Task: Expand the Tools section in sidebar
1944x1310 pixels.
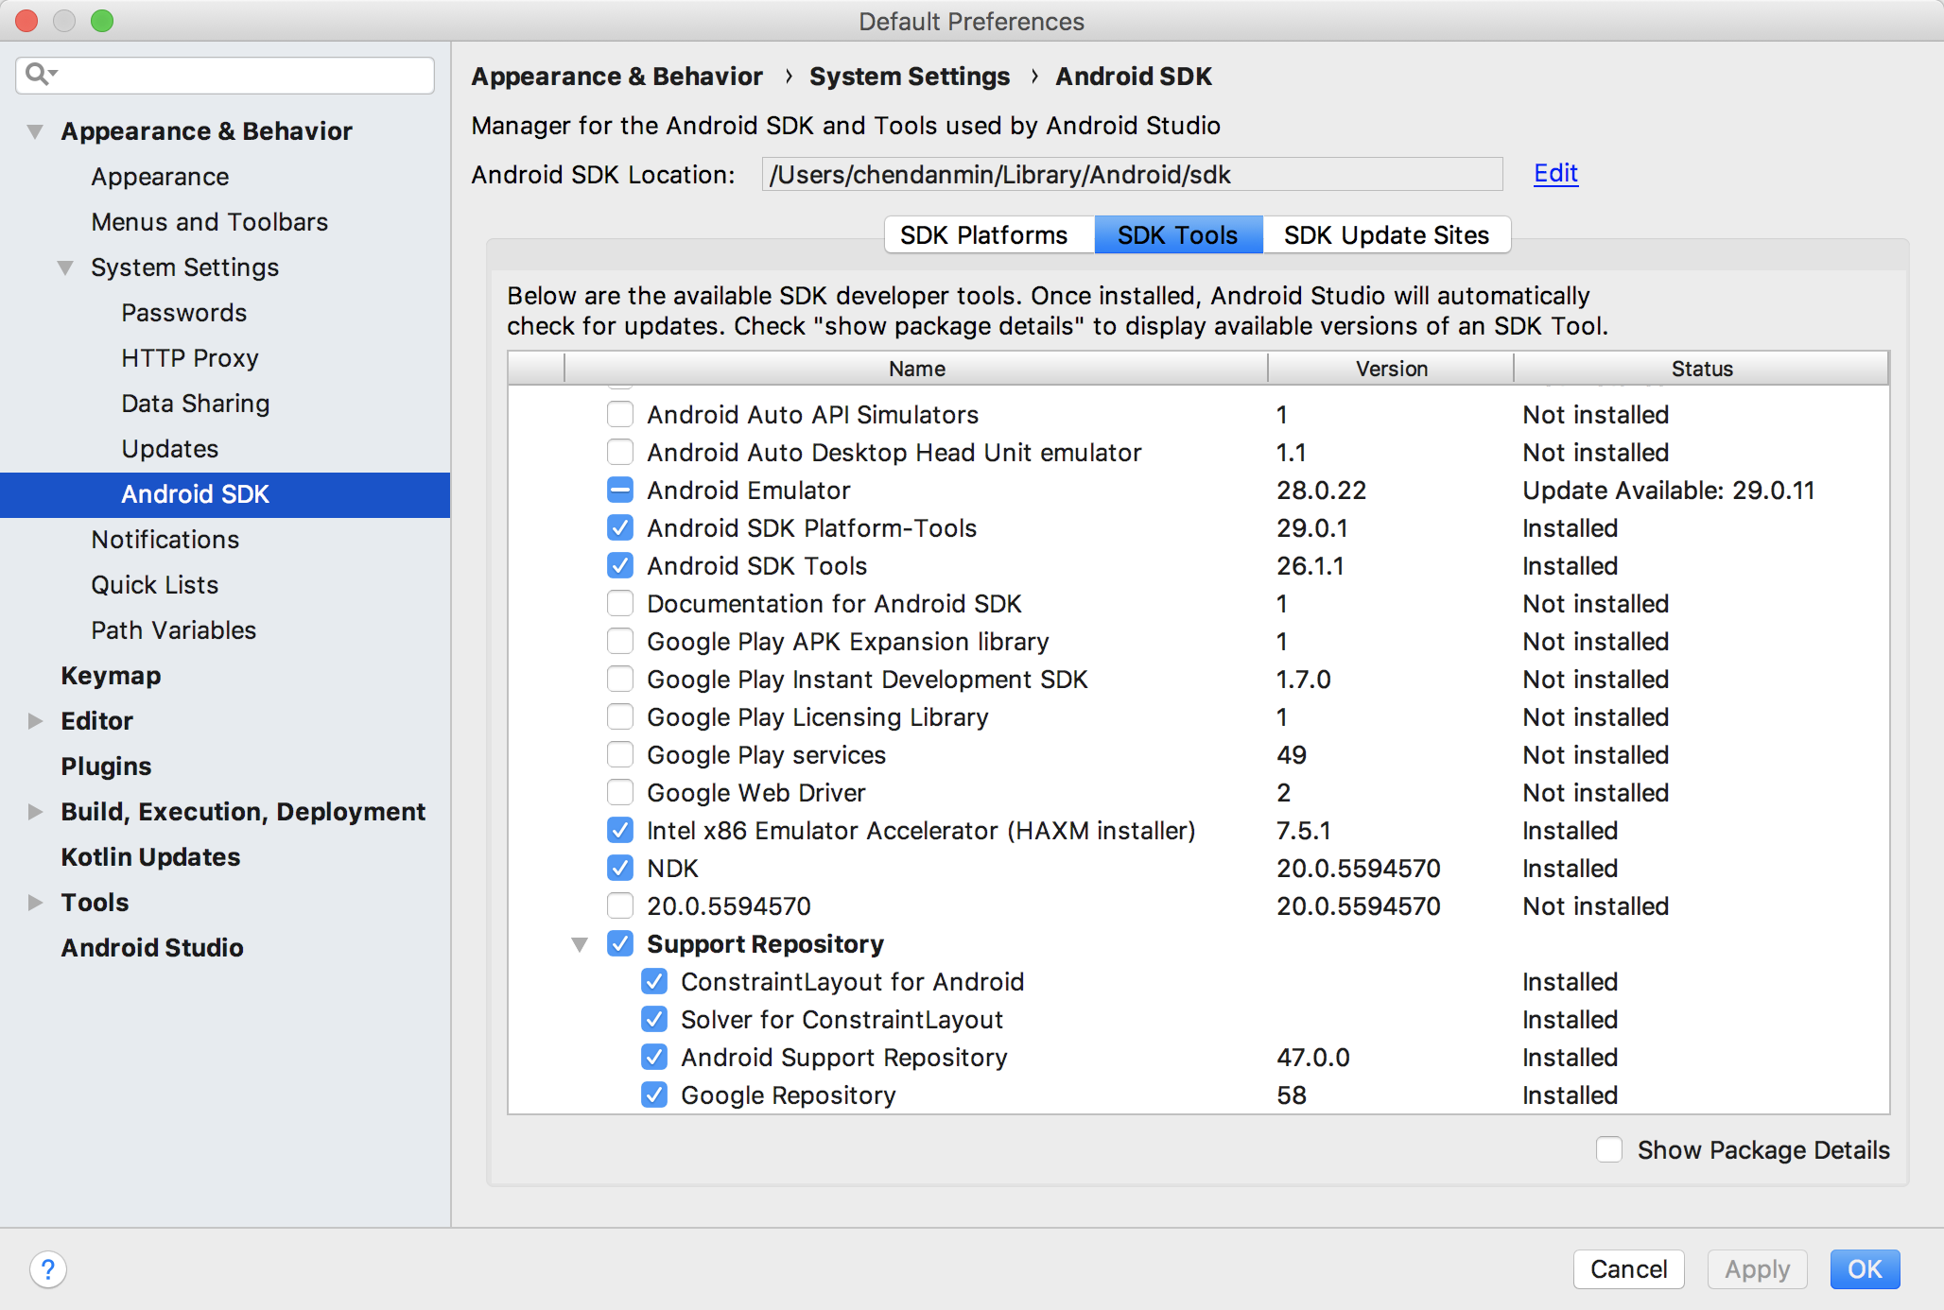Action: [35, 903]
